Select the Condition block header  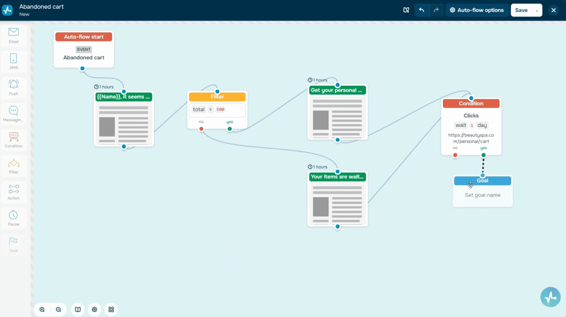coord(471,103)
